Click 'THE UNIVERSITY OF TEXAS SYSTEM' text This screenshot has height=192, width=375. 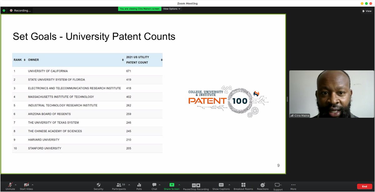point(53,123)
